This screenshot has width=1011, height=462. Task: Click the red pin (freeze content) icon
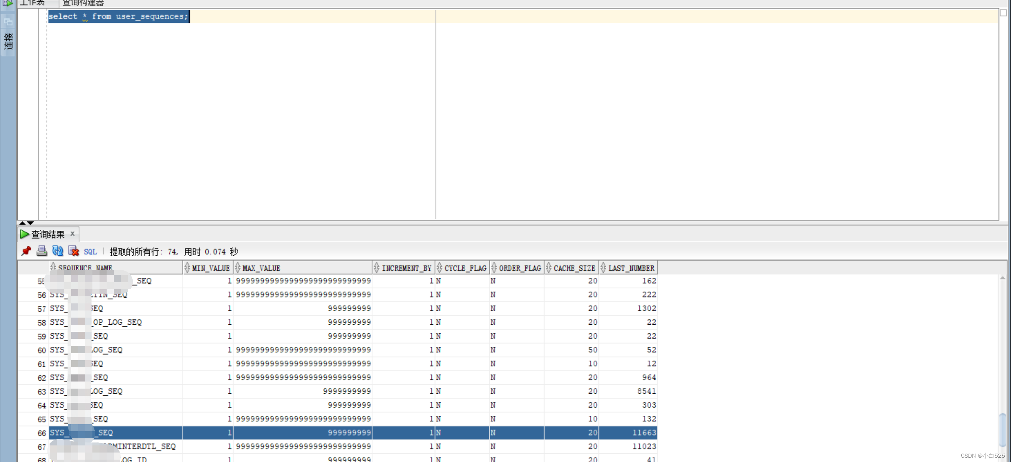point(26,251)
